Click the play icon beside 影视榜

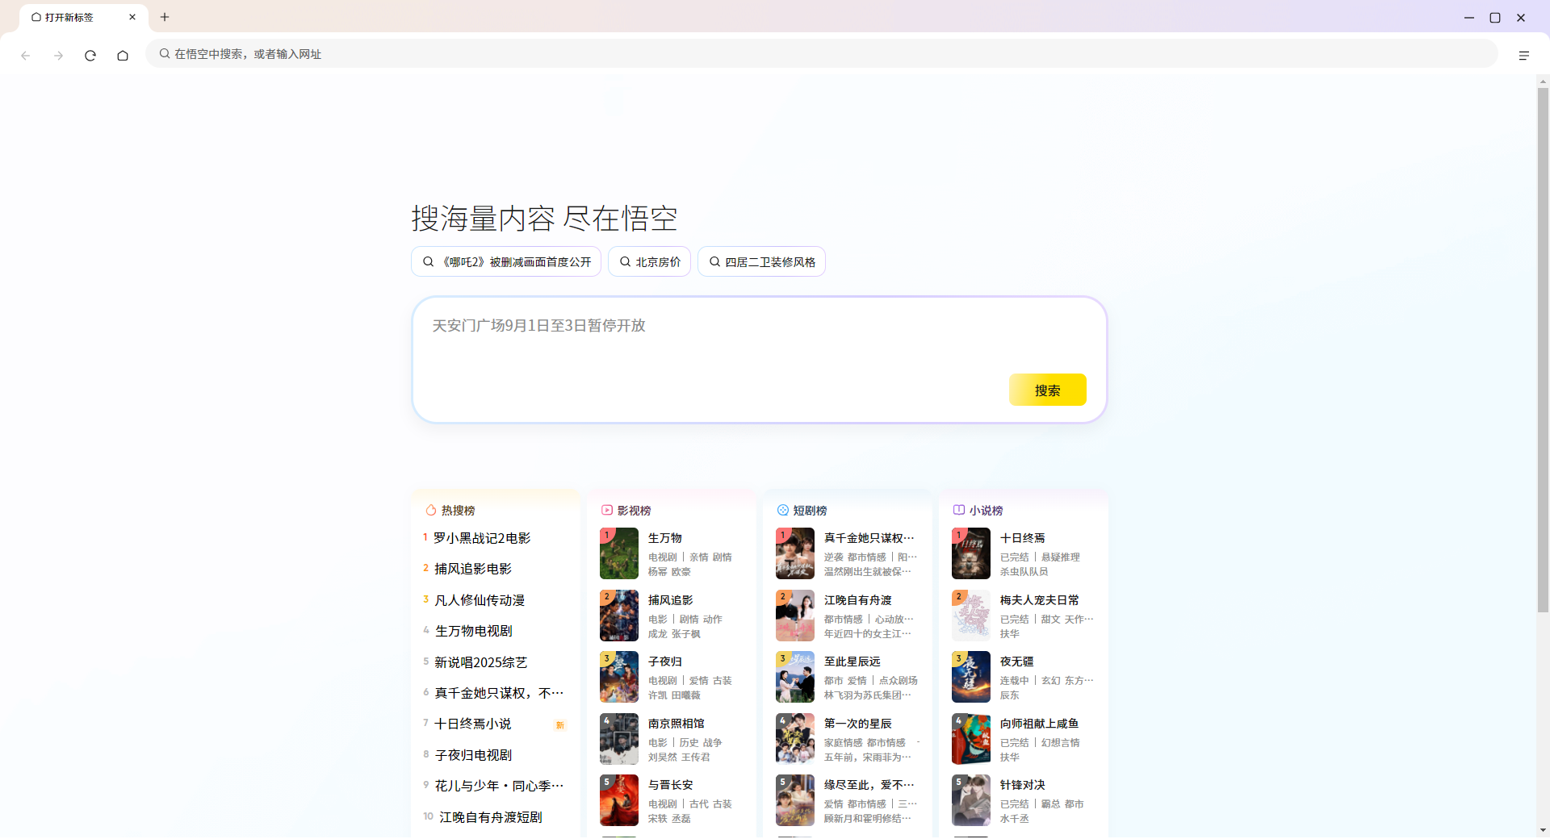607,510
